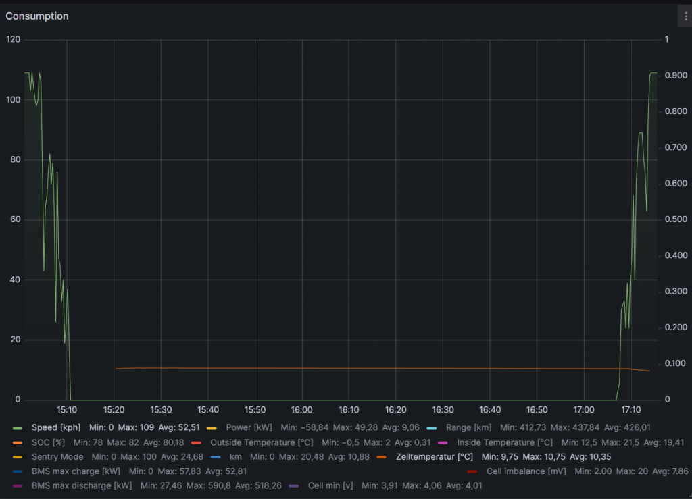This screenshot has width=692, height=499.
Task: Click the pink Inside Temperature color swatch
Action: (443, 442)
